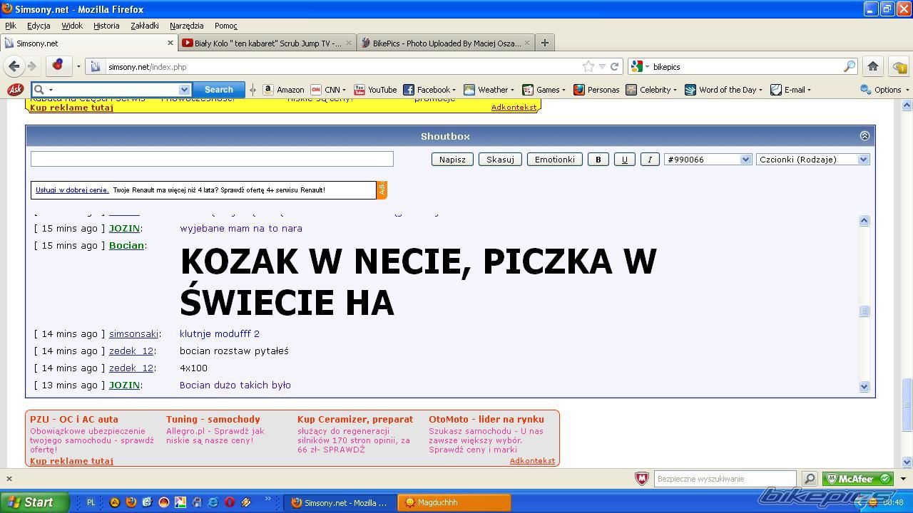Open the Czcionki (Rodzaje) font dropdown
This screenshot has width=913, height=513.
click(812, 160)
